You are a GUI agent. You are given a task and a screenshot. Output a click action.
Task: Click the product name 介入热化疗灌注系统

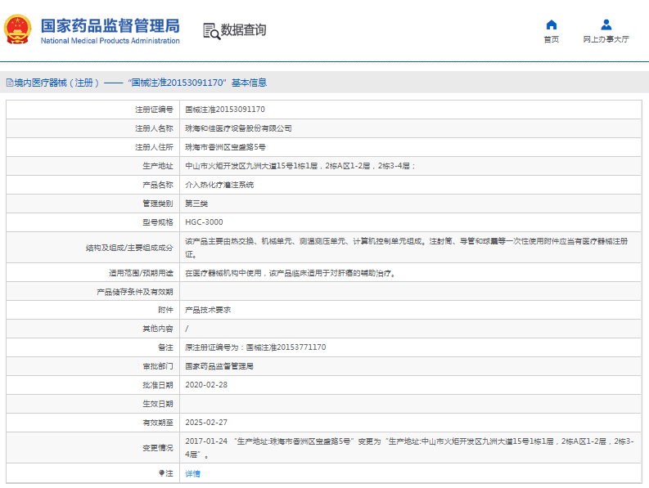(x=219, y=185)
